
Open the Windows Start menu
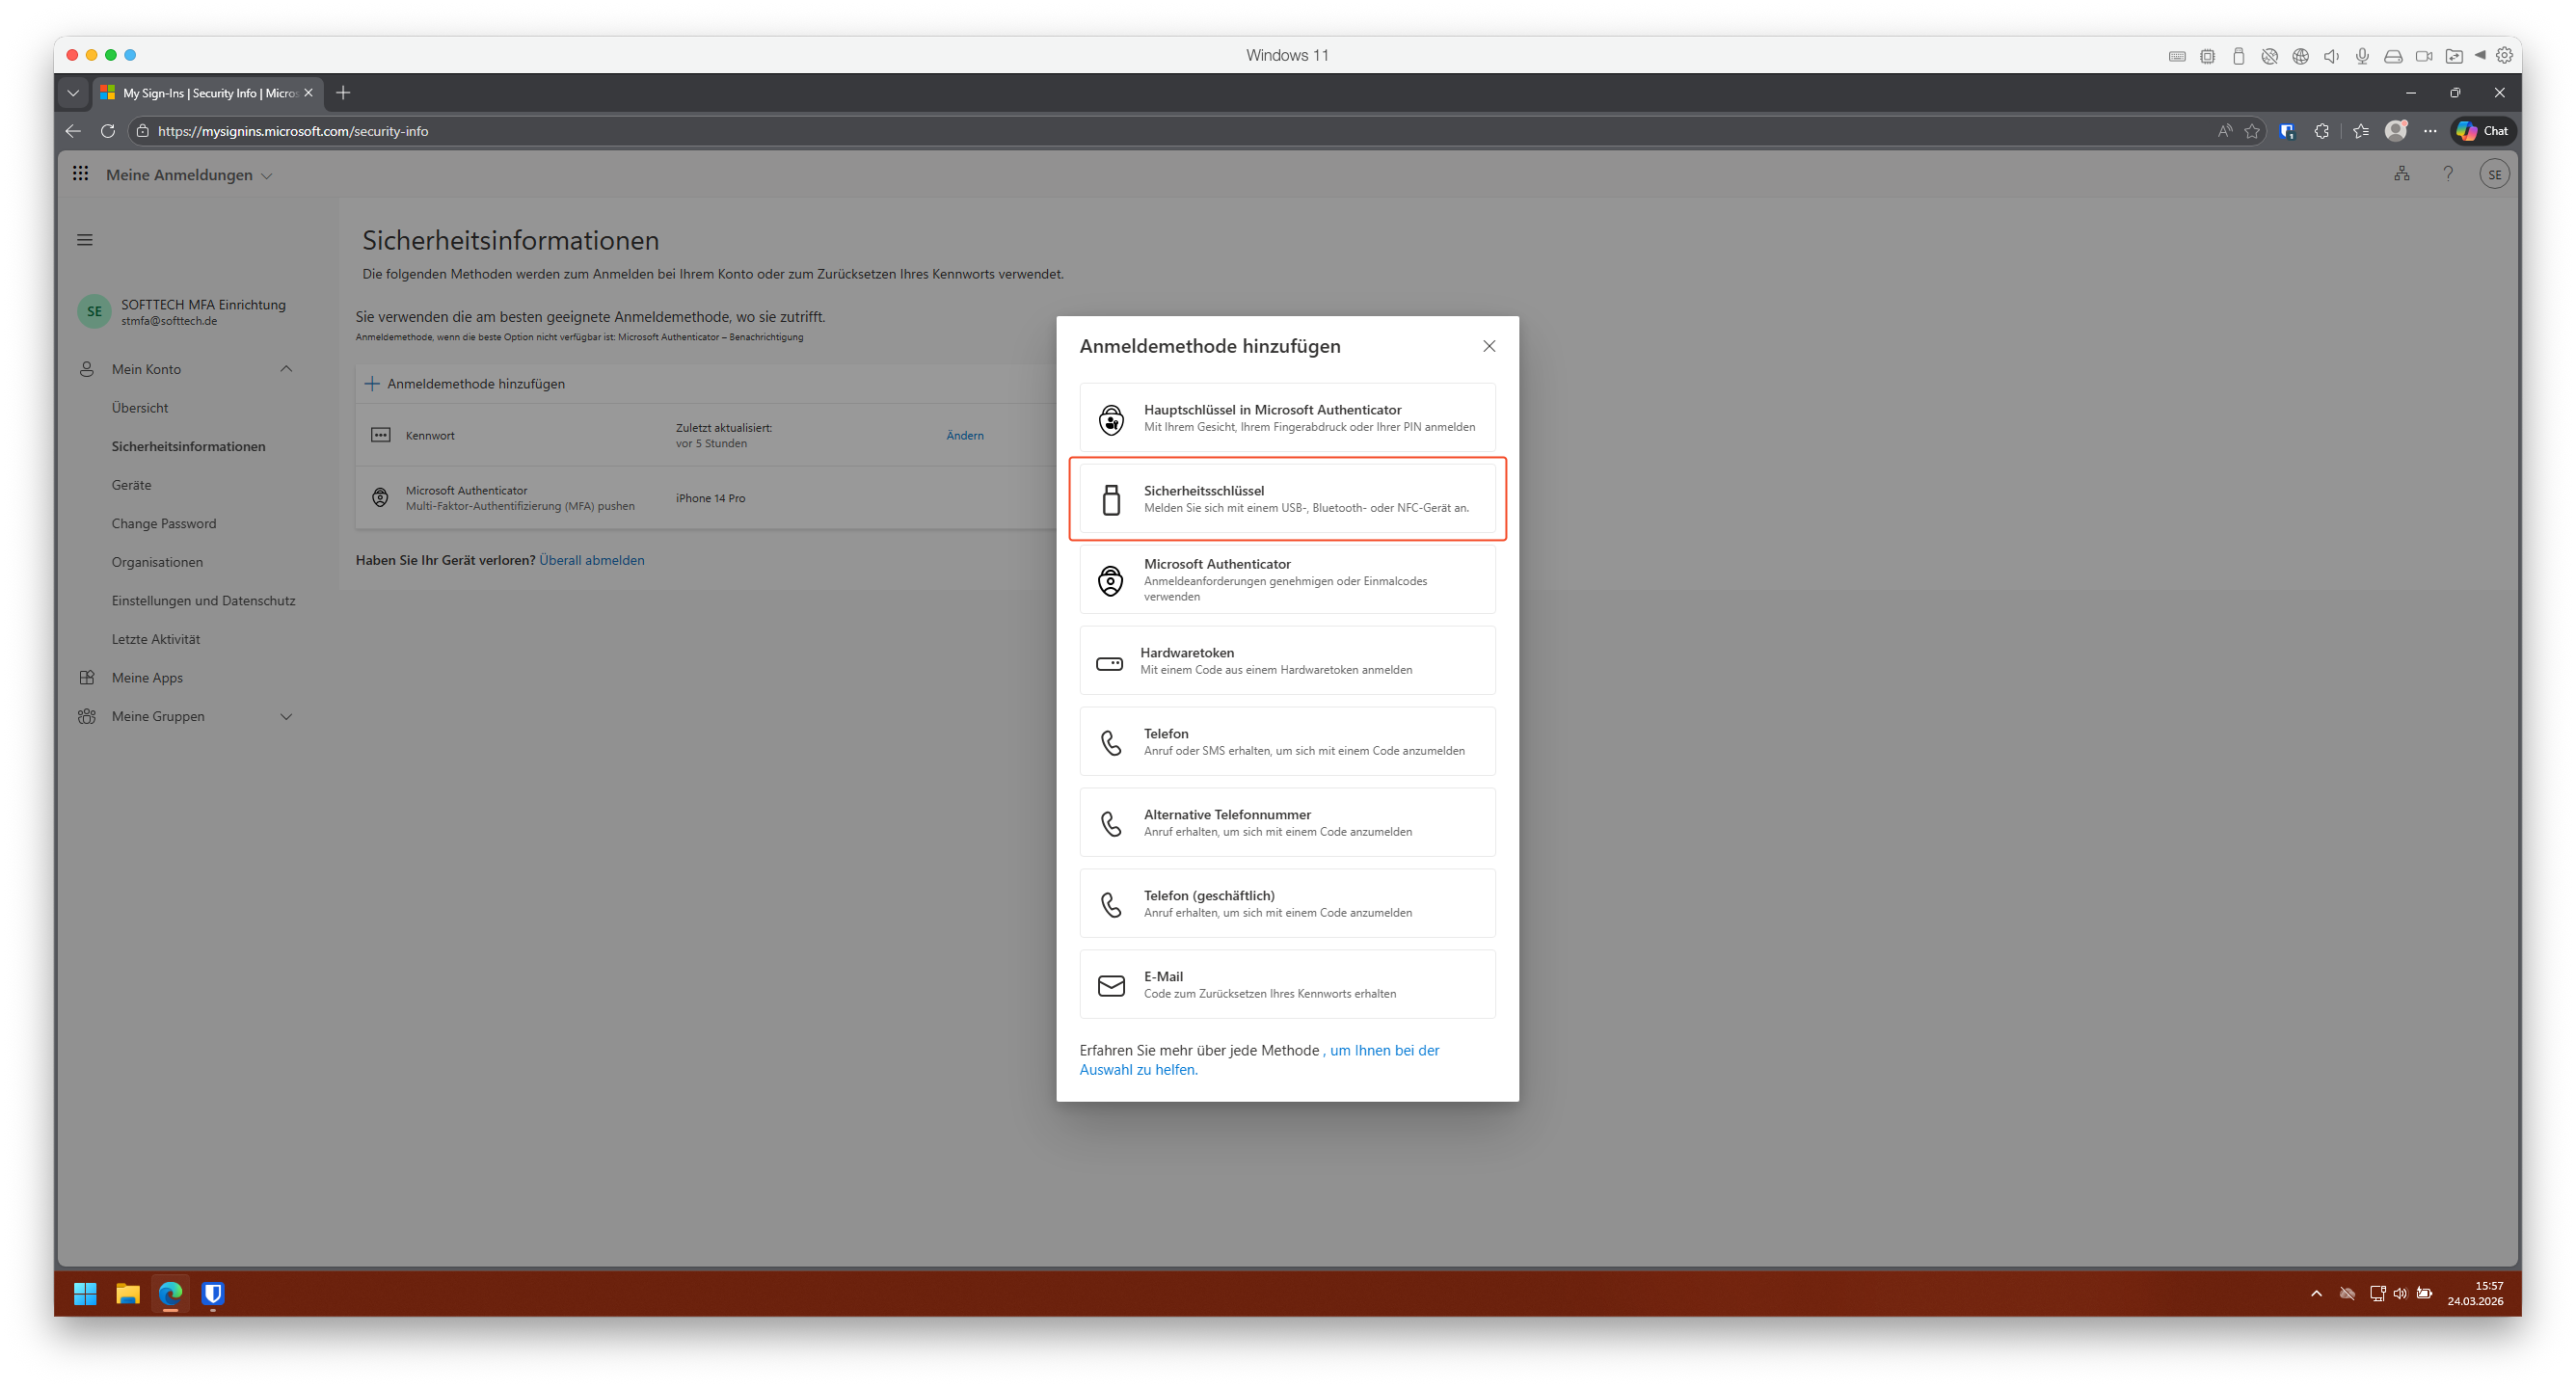coord(85,1294)
